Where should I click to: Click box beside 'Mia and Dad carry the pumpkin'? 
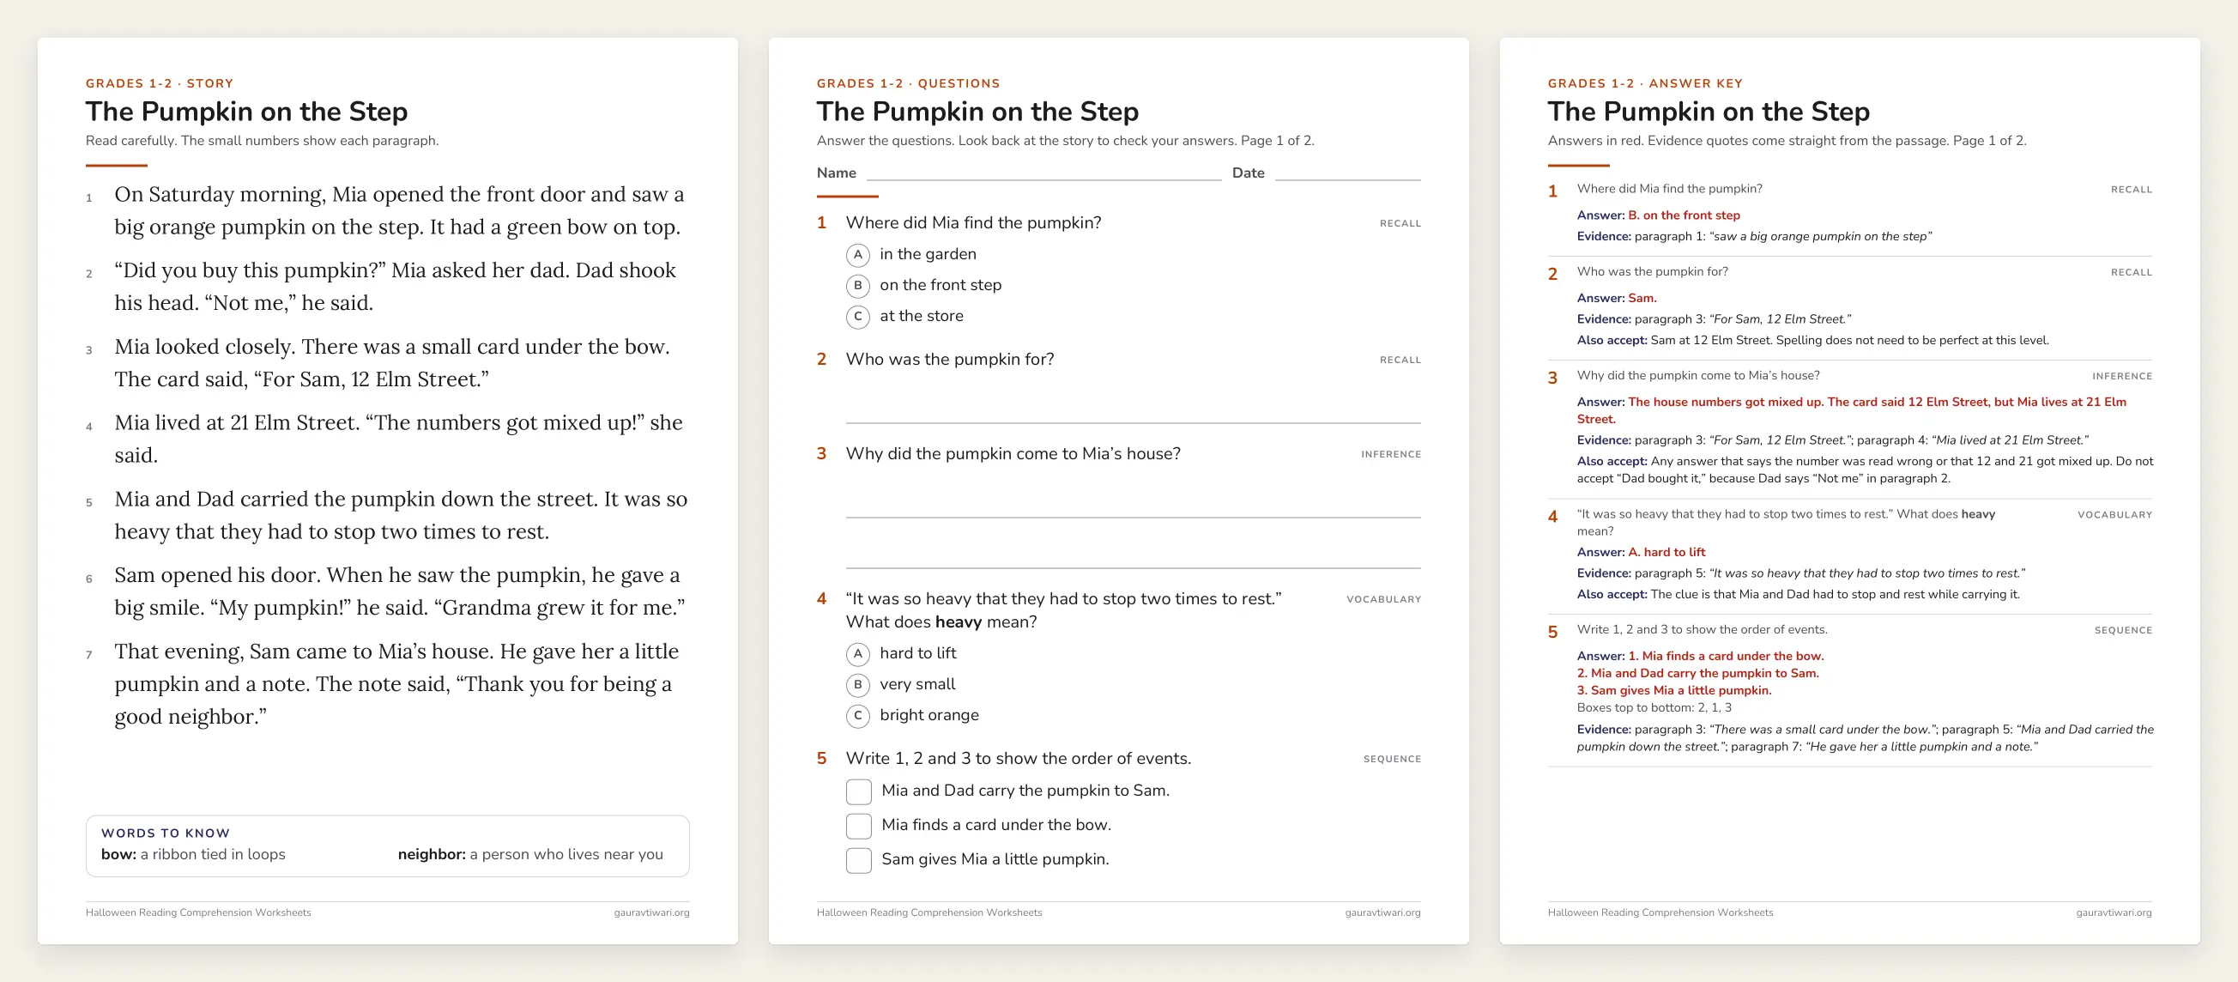[858, 791]
